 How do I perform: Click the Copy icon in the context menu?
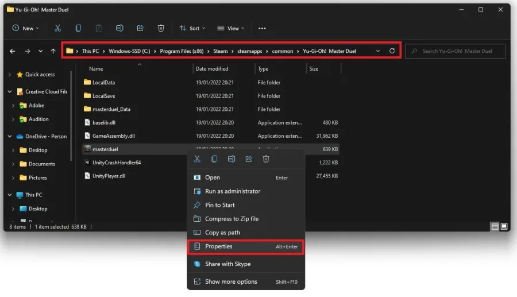point(214,159)
